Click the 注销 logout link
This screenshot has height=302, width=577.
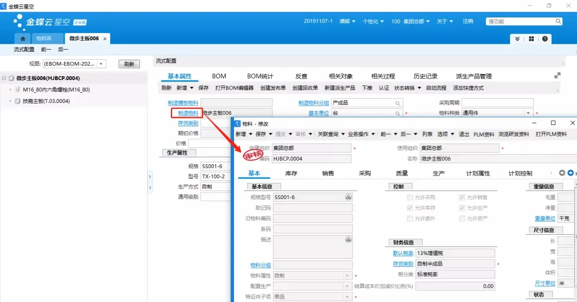pyautogui.click(x=467, y=21)
